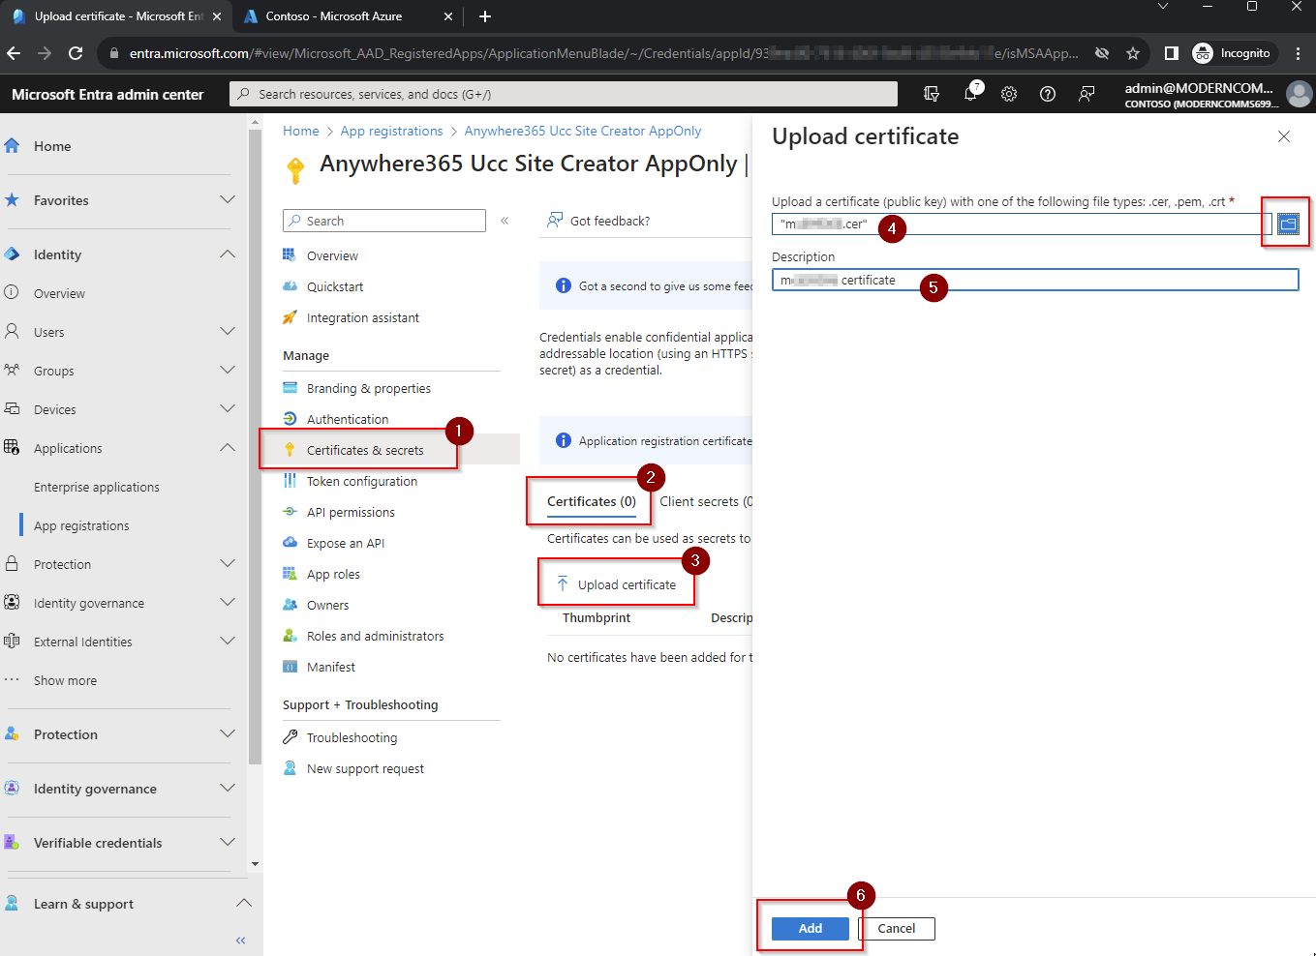The width and height of the screenshot is (1316, 956).
Task: Open the settings gear in header
Action: tap(1009, 94)
